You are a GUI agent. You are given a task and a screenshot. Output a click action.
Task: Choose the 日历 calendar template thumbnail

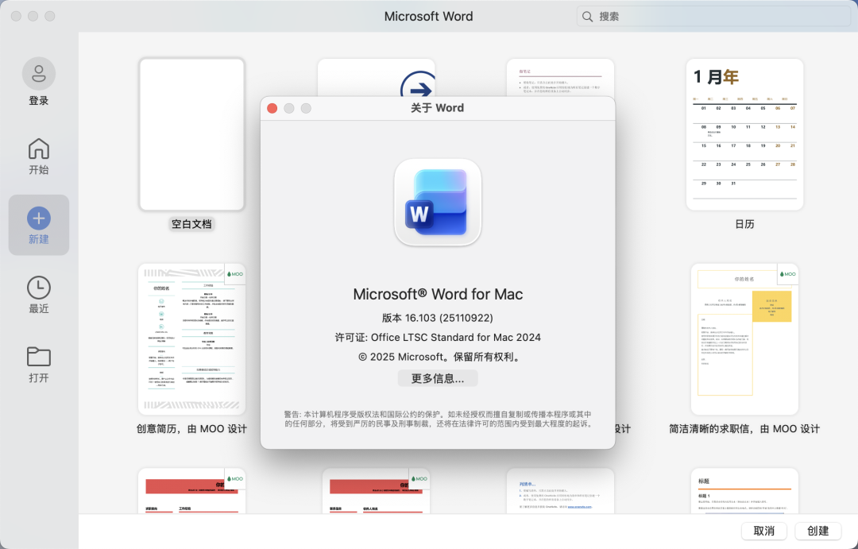point(744,134)
